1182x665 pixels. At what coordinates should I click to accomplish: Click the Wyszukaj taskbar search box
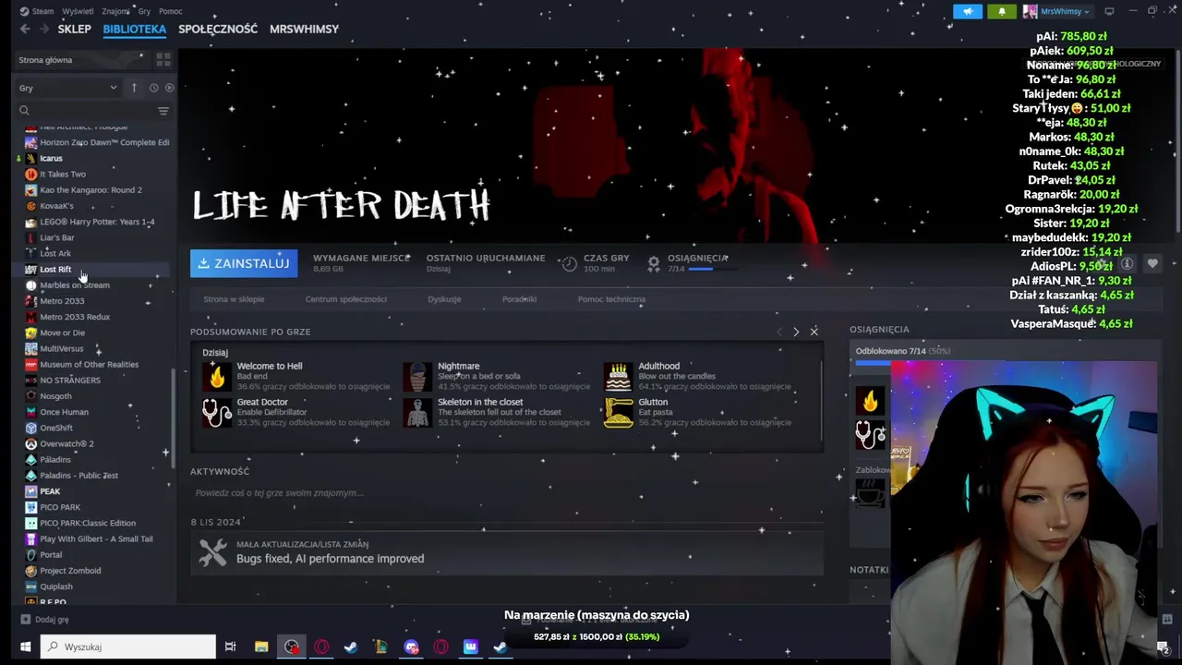tap(129, 647)
